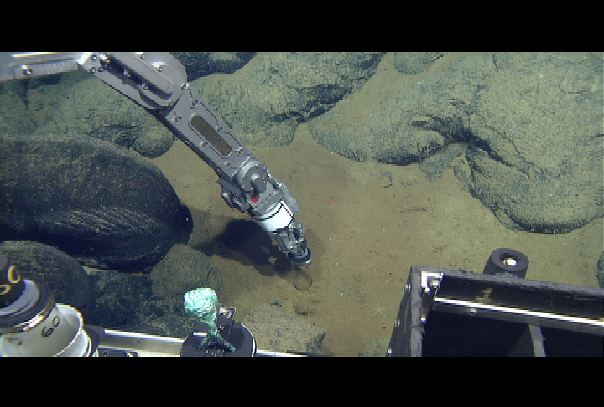Click the red laser dot on the sediment
This screenshot has height=407, width=604.
(331, 202)
